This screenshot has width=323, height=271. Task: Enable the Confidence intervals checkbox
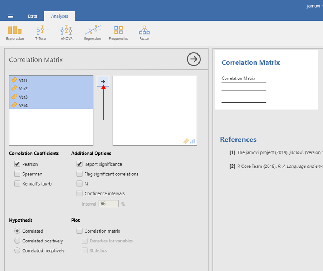pyautogui.click(x=80, y=193)
